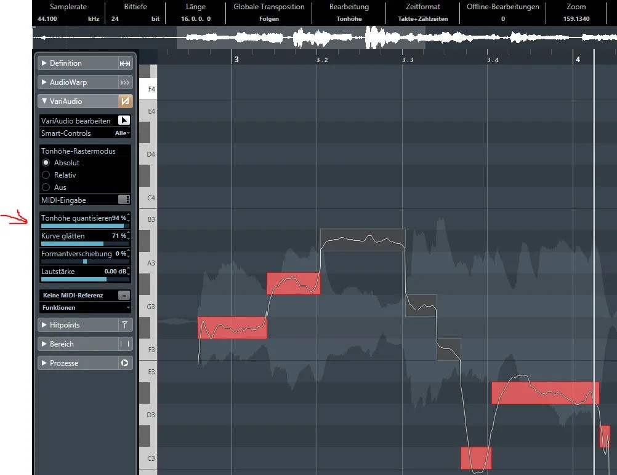The width and height of the screenshot is (617, 475).
Task: Select the red pitch segment starting before 3.2
Action: (294, 283)
